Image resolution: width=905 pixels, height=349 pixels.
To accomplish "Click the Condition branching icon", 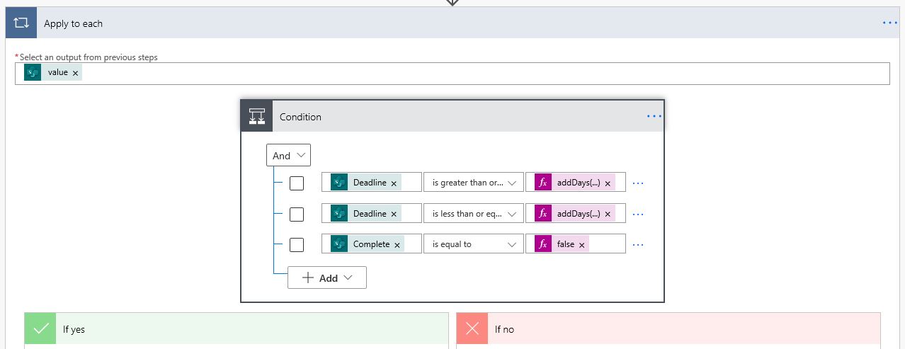I will (x=256, y=116).
